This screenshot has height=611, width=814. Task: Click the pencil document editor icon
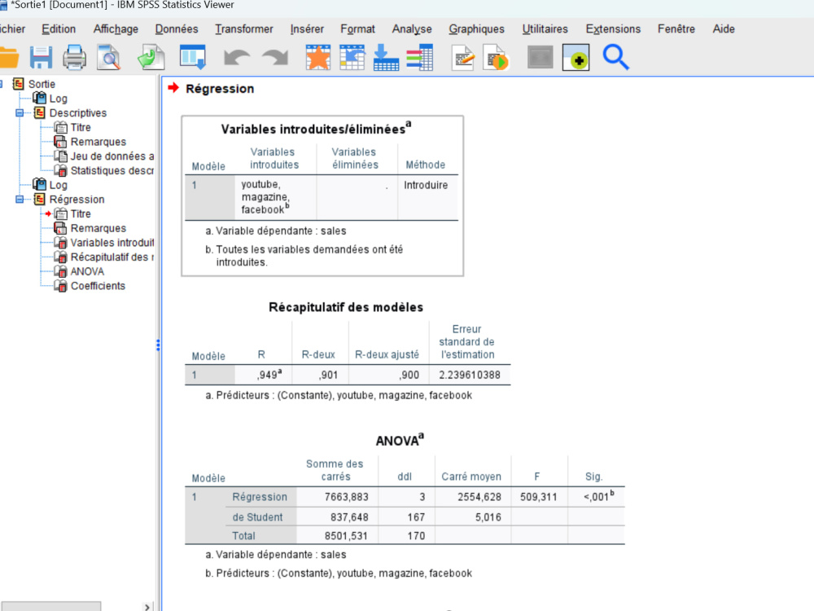coord(463,57)
